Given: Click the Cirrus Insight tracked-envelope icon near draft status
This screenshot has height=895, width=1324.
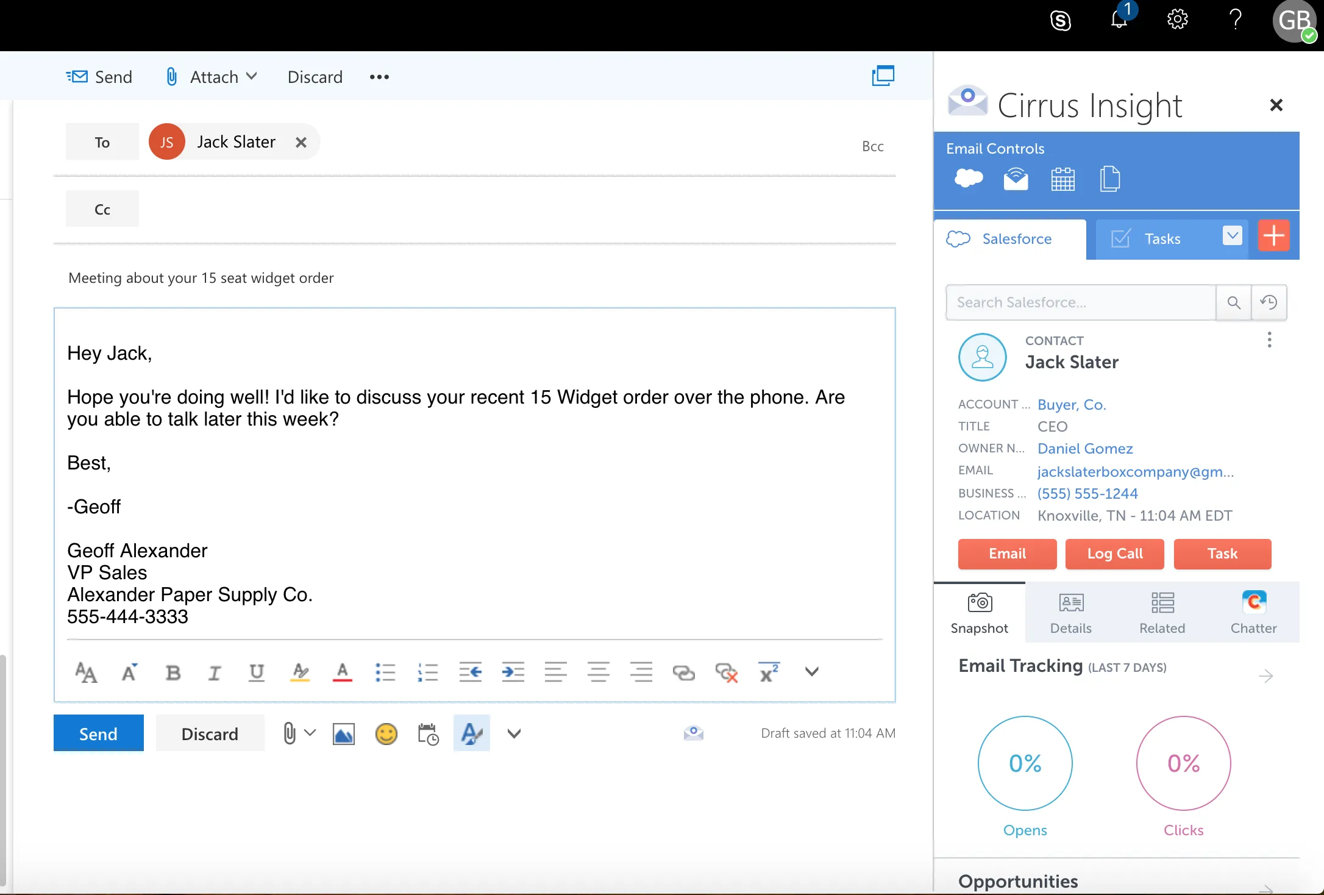Looking at the screenshot, I should coord(694,733).
